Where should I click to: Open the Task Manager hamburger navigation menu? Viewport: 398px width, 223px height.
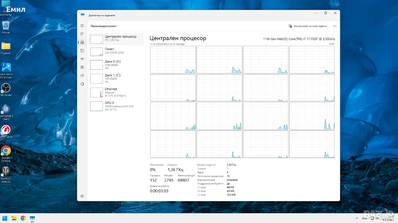point(82,26)
